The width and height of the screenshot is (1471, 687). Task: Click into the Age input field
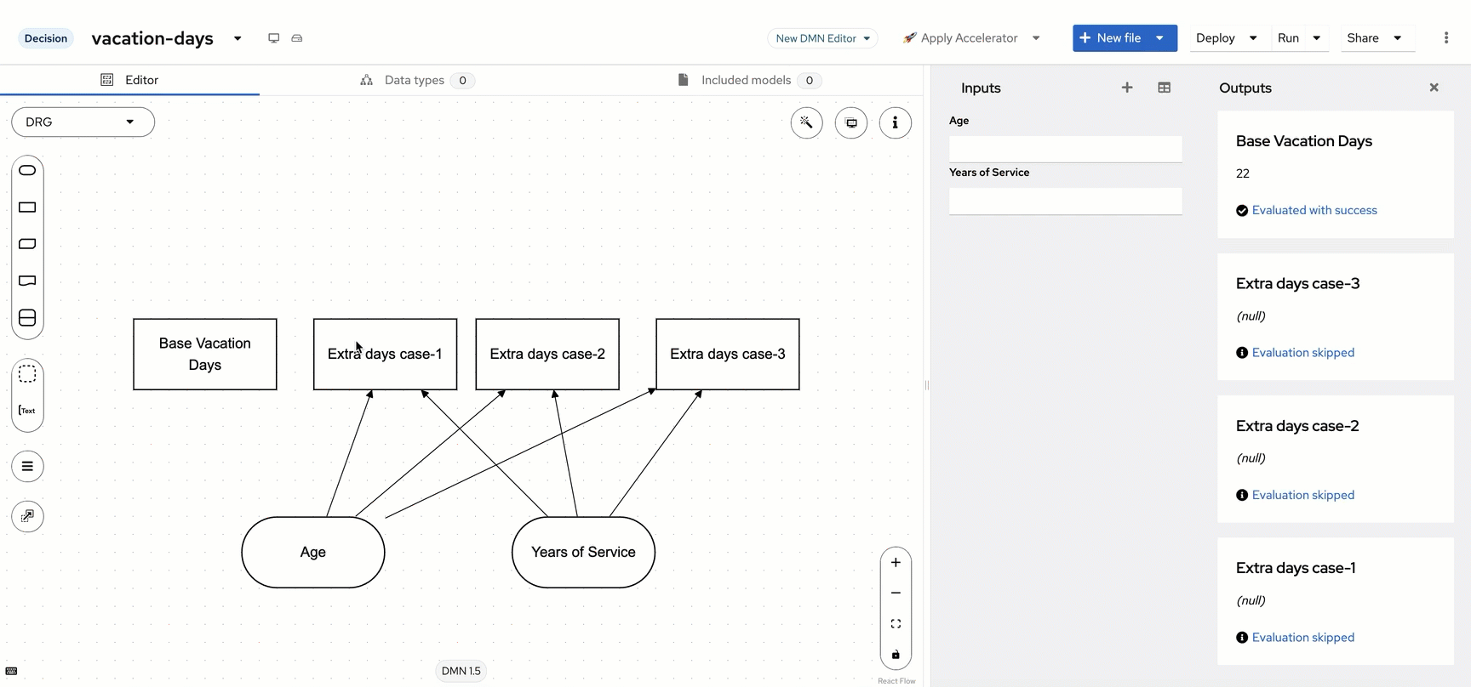coord(1065,149)
